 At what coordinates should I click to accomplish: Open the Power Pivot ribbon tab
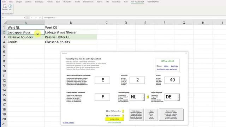pyautogui.click(x=116, y=2)
